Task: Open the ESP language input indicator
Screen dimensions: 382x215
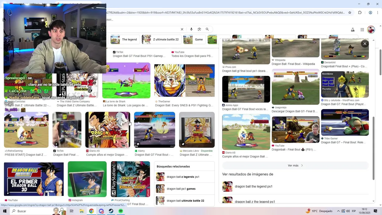Action: point(354,211)
